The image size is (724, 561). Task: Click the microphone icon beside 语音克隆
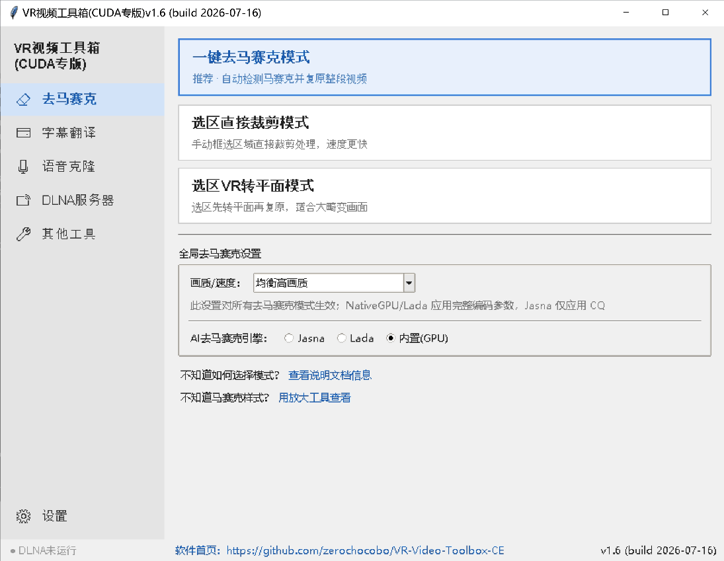pos(23,167)
